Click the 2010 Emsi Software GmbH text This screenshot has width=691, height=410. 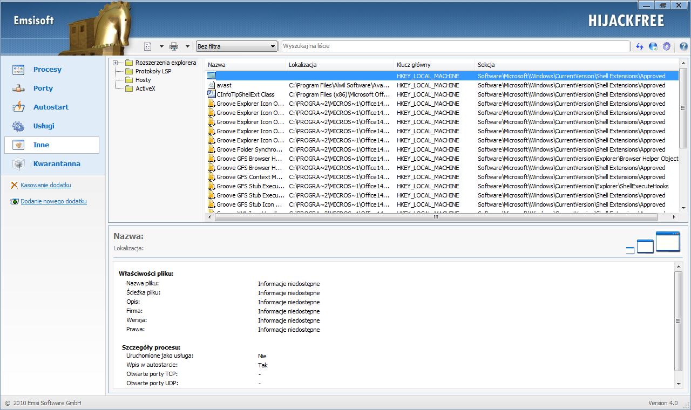point(47,403)
